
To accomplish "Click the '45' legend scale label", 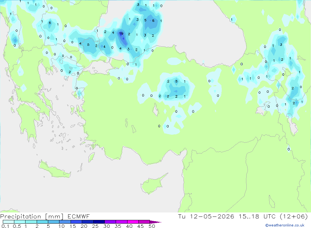I will click(x=141, y=226).
